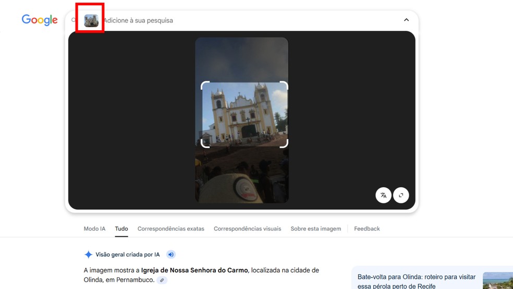Click the 'Visão geral criada por IA' heading

(128, 254)
